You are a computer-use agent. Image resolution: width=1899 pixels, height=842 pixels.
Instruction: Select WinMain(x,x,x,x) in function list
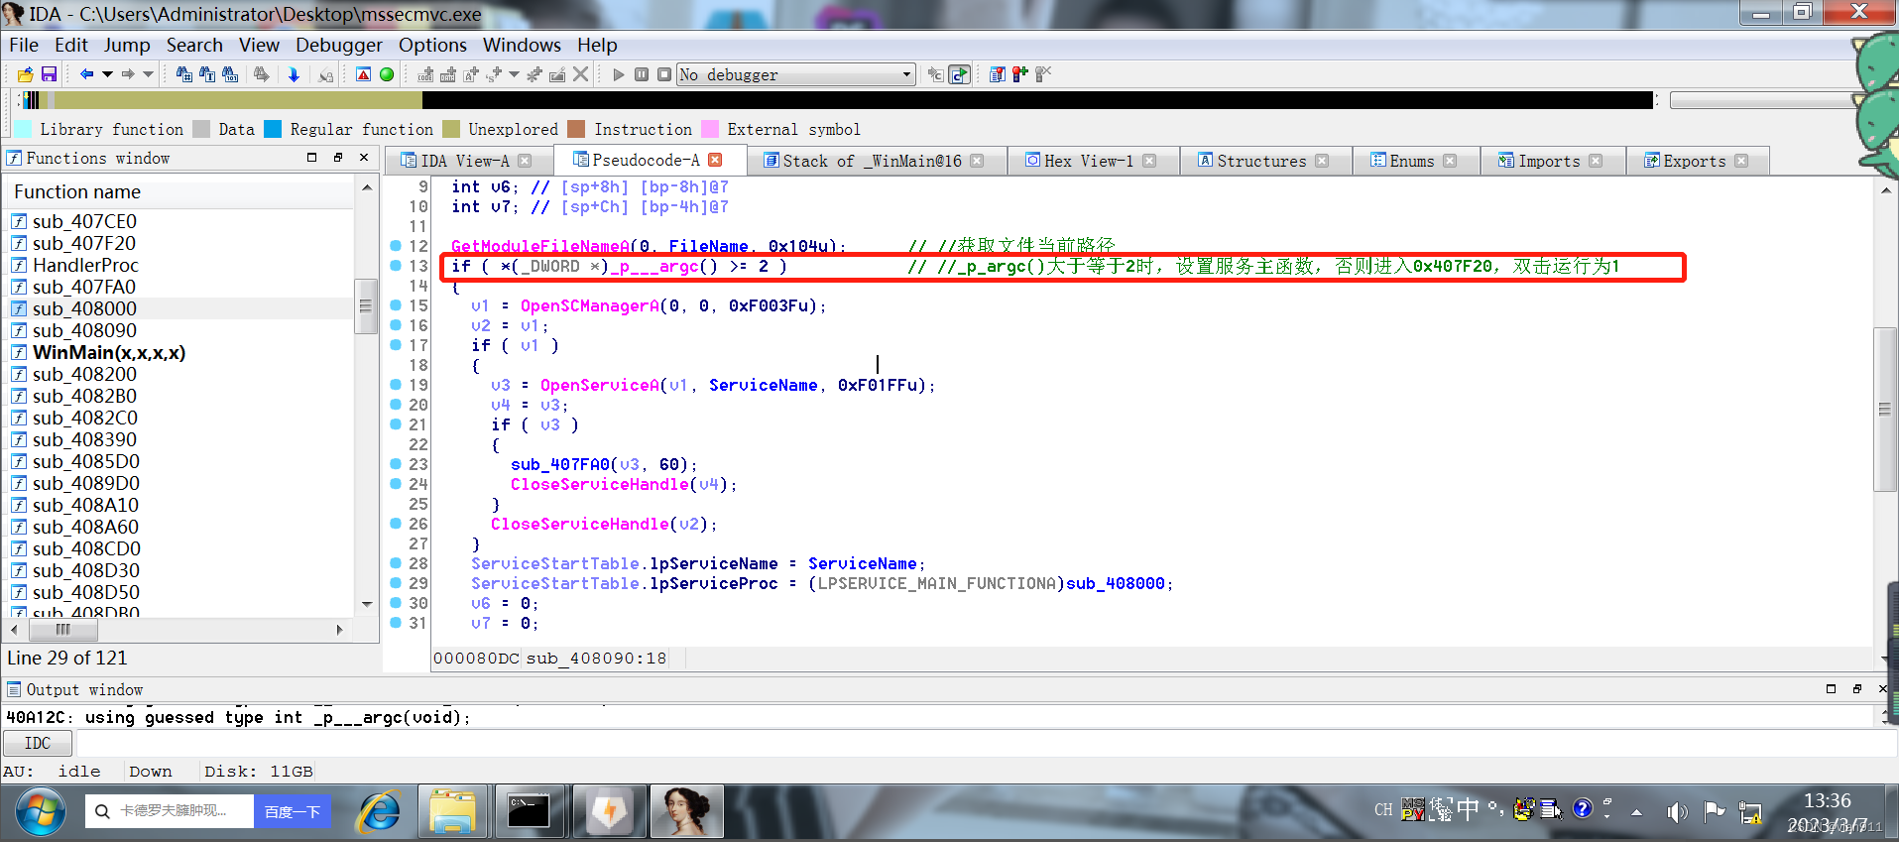[x=109, y=352]
